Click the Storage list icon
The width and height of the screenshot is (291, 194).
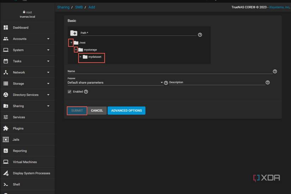click(6, 84)
